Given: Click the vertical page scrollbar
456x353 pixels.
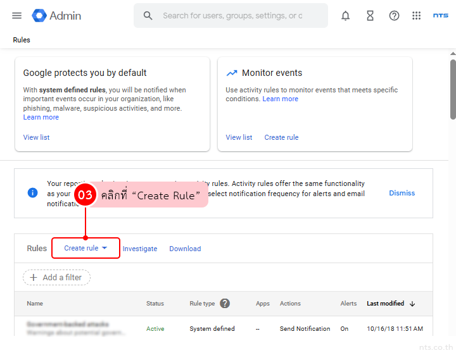Looking at the screenshot, I should point(452,89).
